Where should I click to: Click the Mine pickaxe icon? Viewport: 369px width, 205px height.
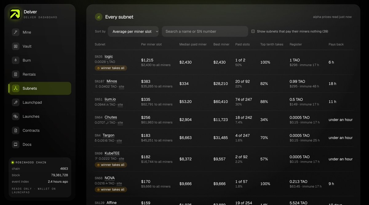tap(16, 32)
